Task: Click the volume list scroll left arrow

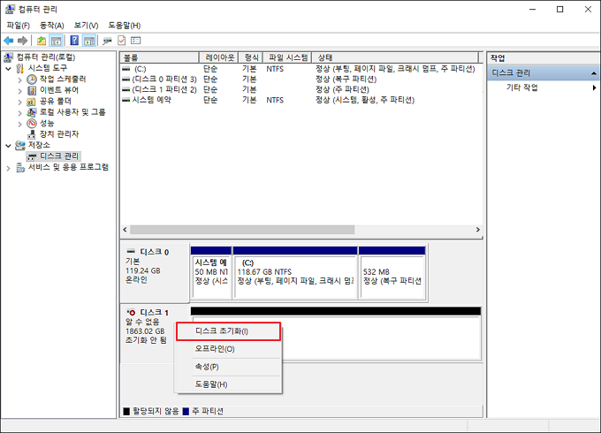Action: click(125, 230)
